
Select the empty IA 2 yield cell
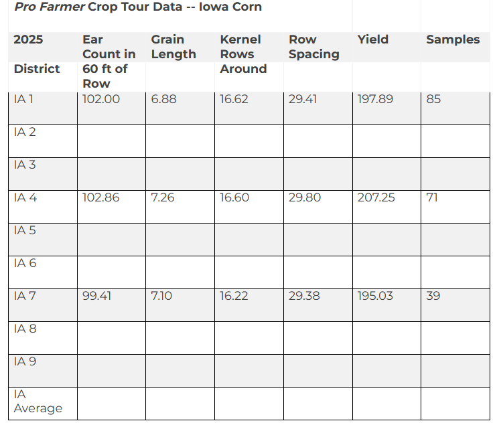point(386,141)
